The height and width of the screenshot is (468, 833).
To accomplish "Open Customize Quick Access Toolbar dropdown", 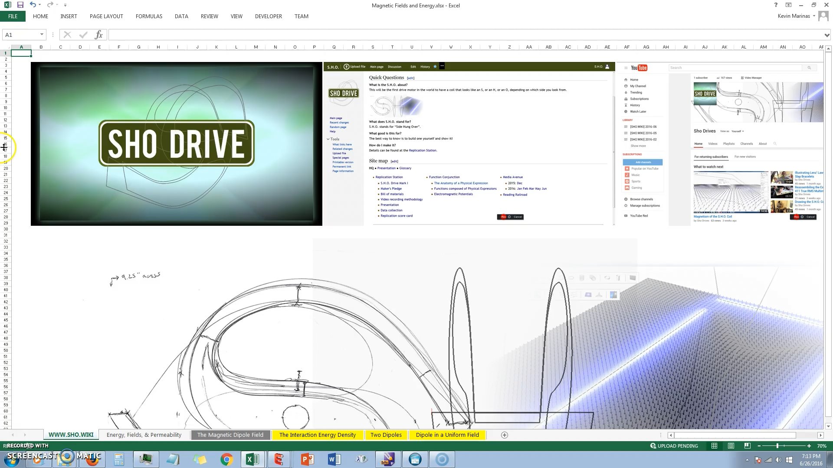I will tap(65, 5).
